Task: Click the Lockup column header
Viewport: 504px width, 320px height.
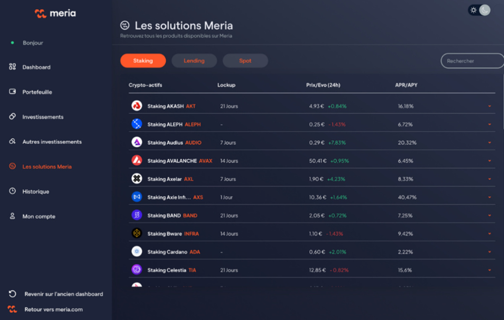Action: [226, 85]
